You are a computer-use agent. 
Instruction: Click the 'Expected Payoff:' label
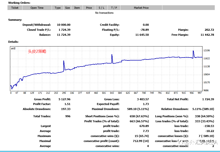pyautogui.click(x=108, y=104)
